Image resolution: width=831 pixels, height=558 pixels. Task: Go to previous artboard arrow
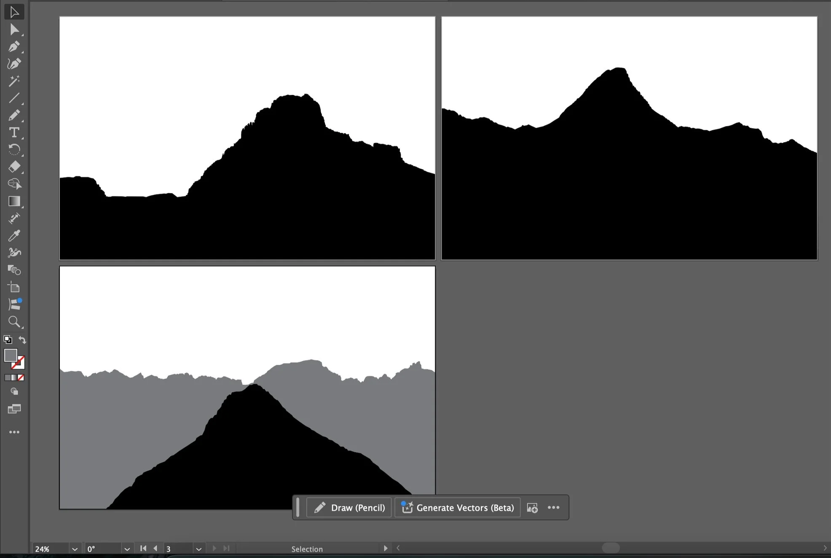[155, 548]
